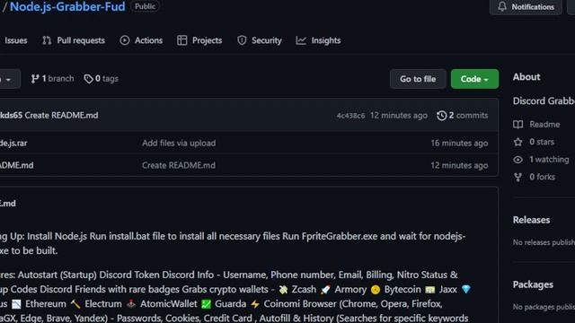Image resolution: width=575 pixels, height=323 pixels.
Task: Click the Insights graph icon
Action: tap(301, 40)
